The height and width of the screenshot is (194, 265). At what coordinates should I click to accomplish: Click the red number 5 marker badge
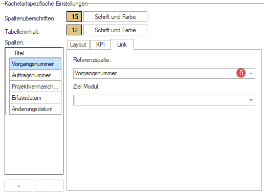tap(241, 73)
